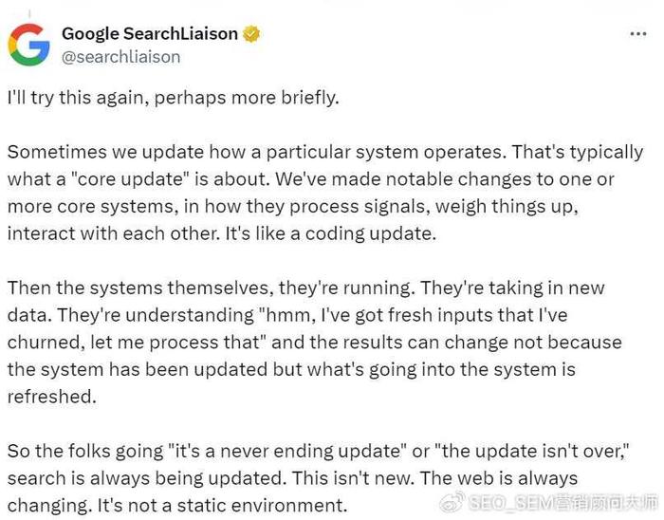
Task: Click the SEO_SEM watermark text
Action: click(563, 503)
